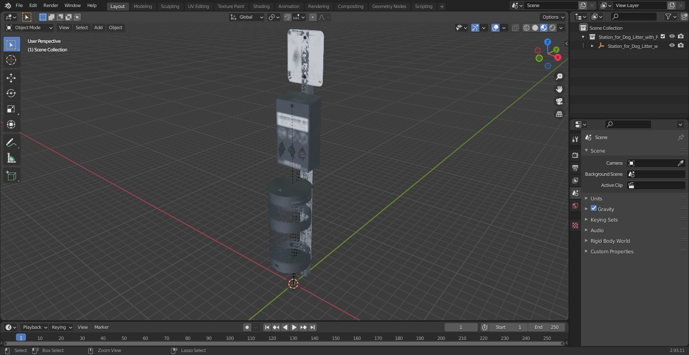This screenshot has width=689, height=355.
Task: Select the Add Cube tool
Action: click(x=11, y=176)
